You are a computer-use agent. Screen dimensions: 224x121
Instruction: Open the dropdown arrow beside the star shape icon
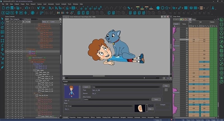(170, 8)
